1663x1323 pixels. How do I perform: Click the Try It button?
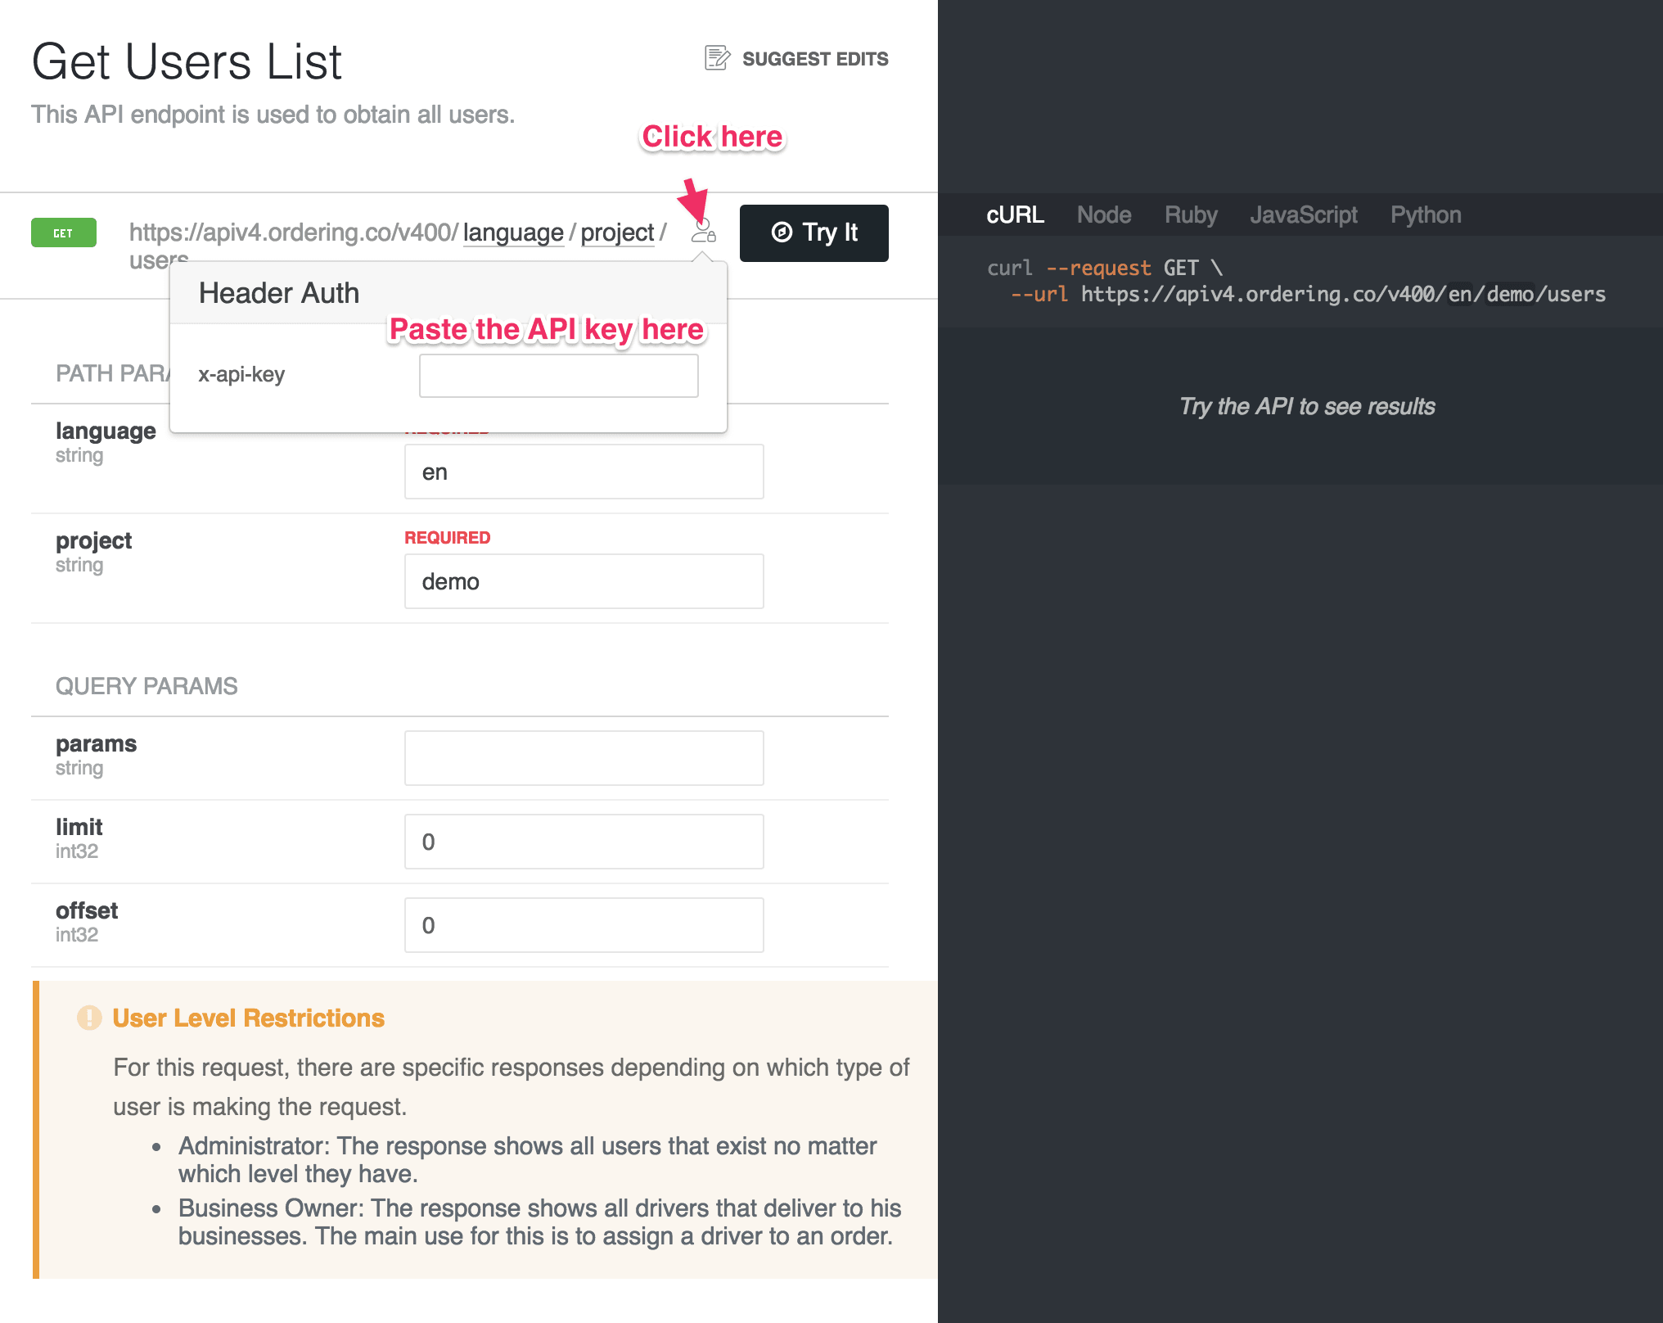pos(813,233)
